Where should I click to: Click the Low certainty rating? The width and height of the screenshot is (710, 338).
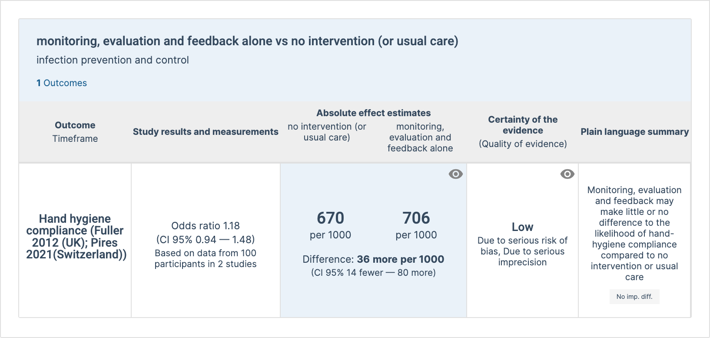tap(522, 227)
